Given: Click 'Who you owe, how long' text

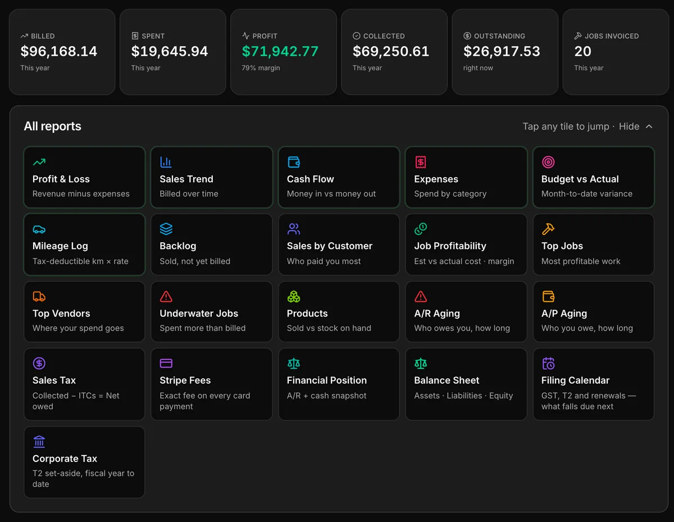Looking at the screenshot, I should (587, 328).
